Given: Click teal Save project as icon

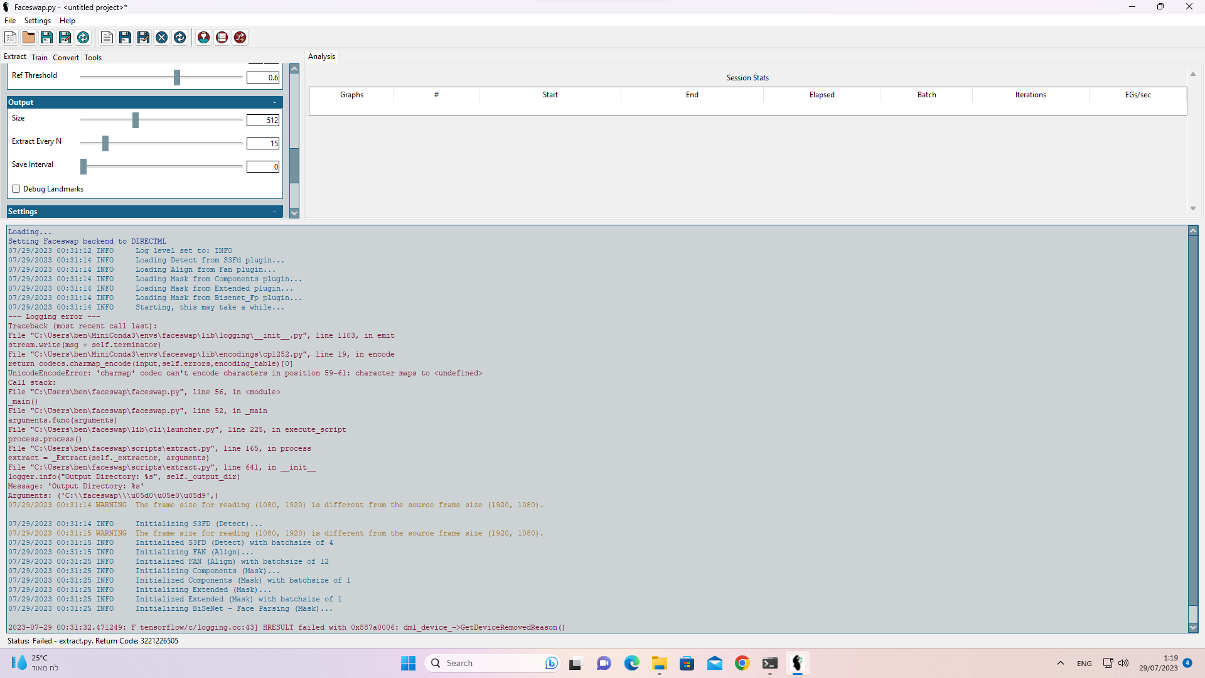Looking at the screenshot, I should click(x=65, y=38).
